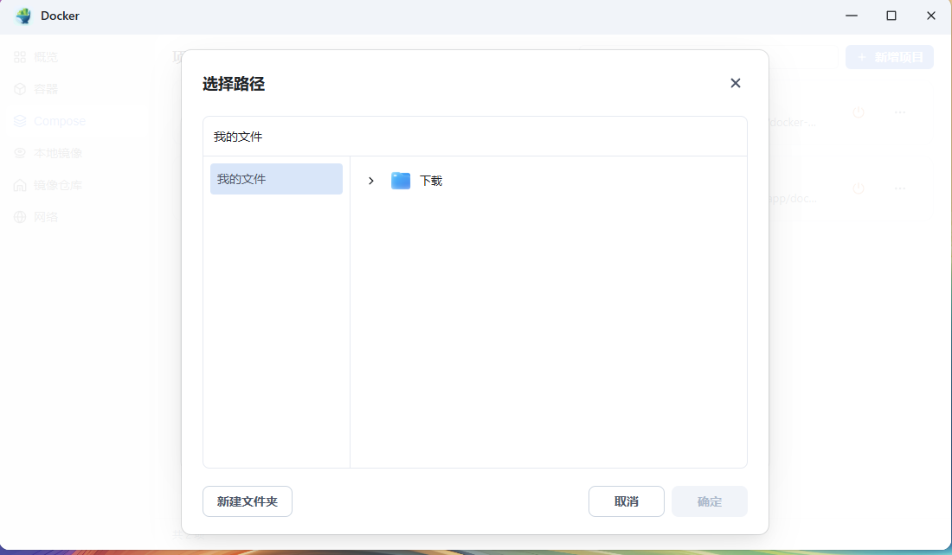Select the 下载 folder name

(431, 181)
